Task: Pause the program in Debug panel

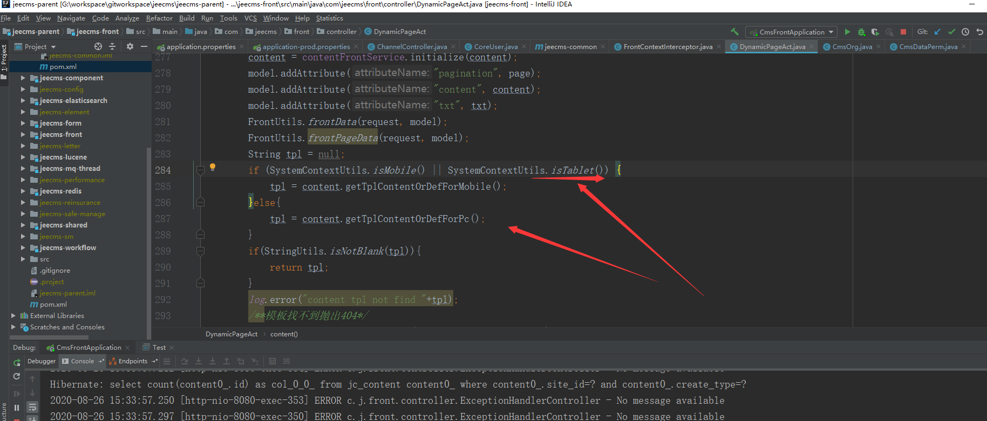Action: [17, 408]
